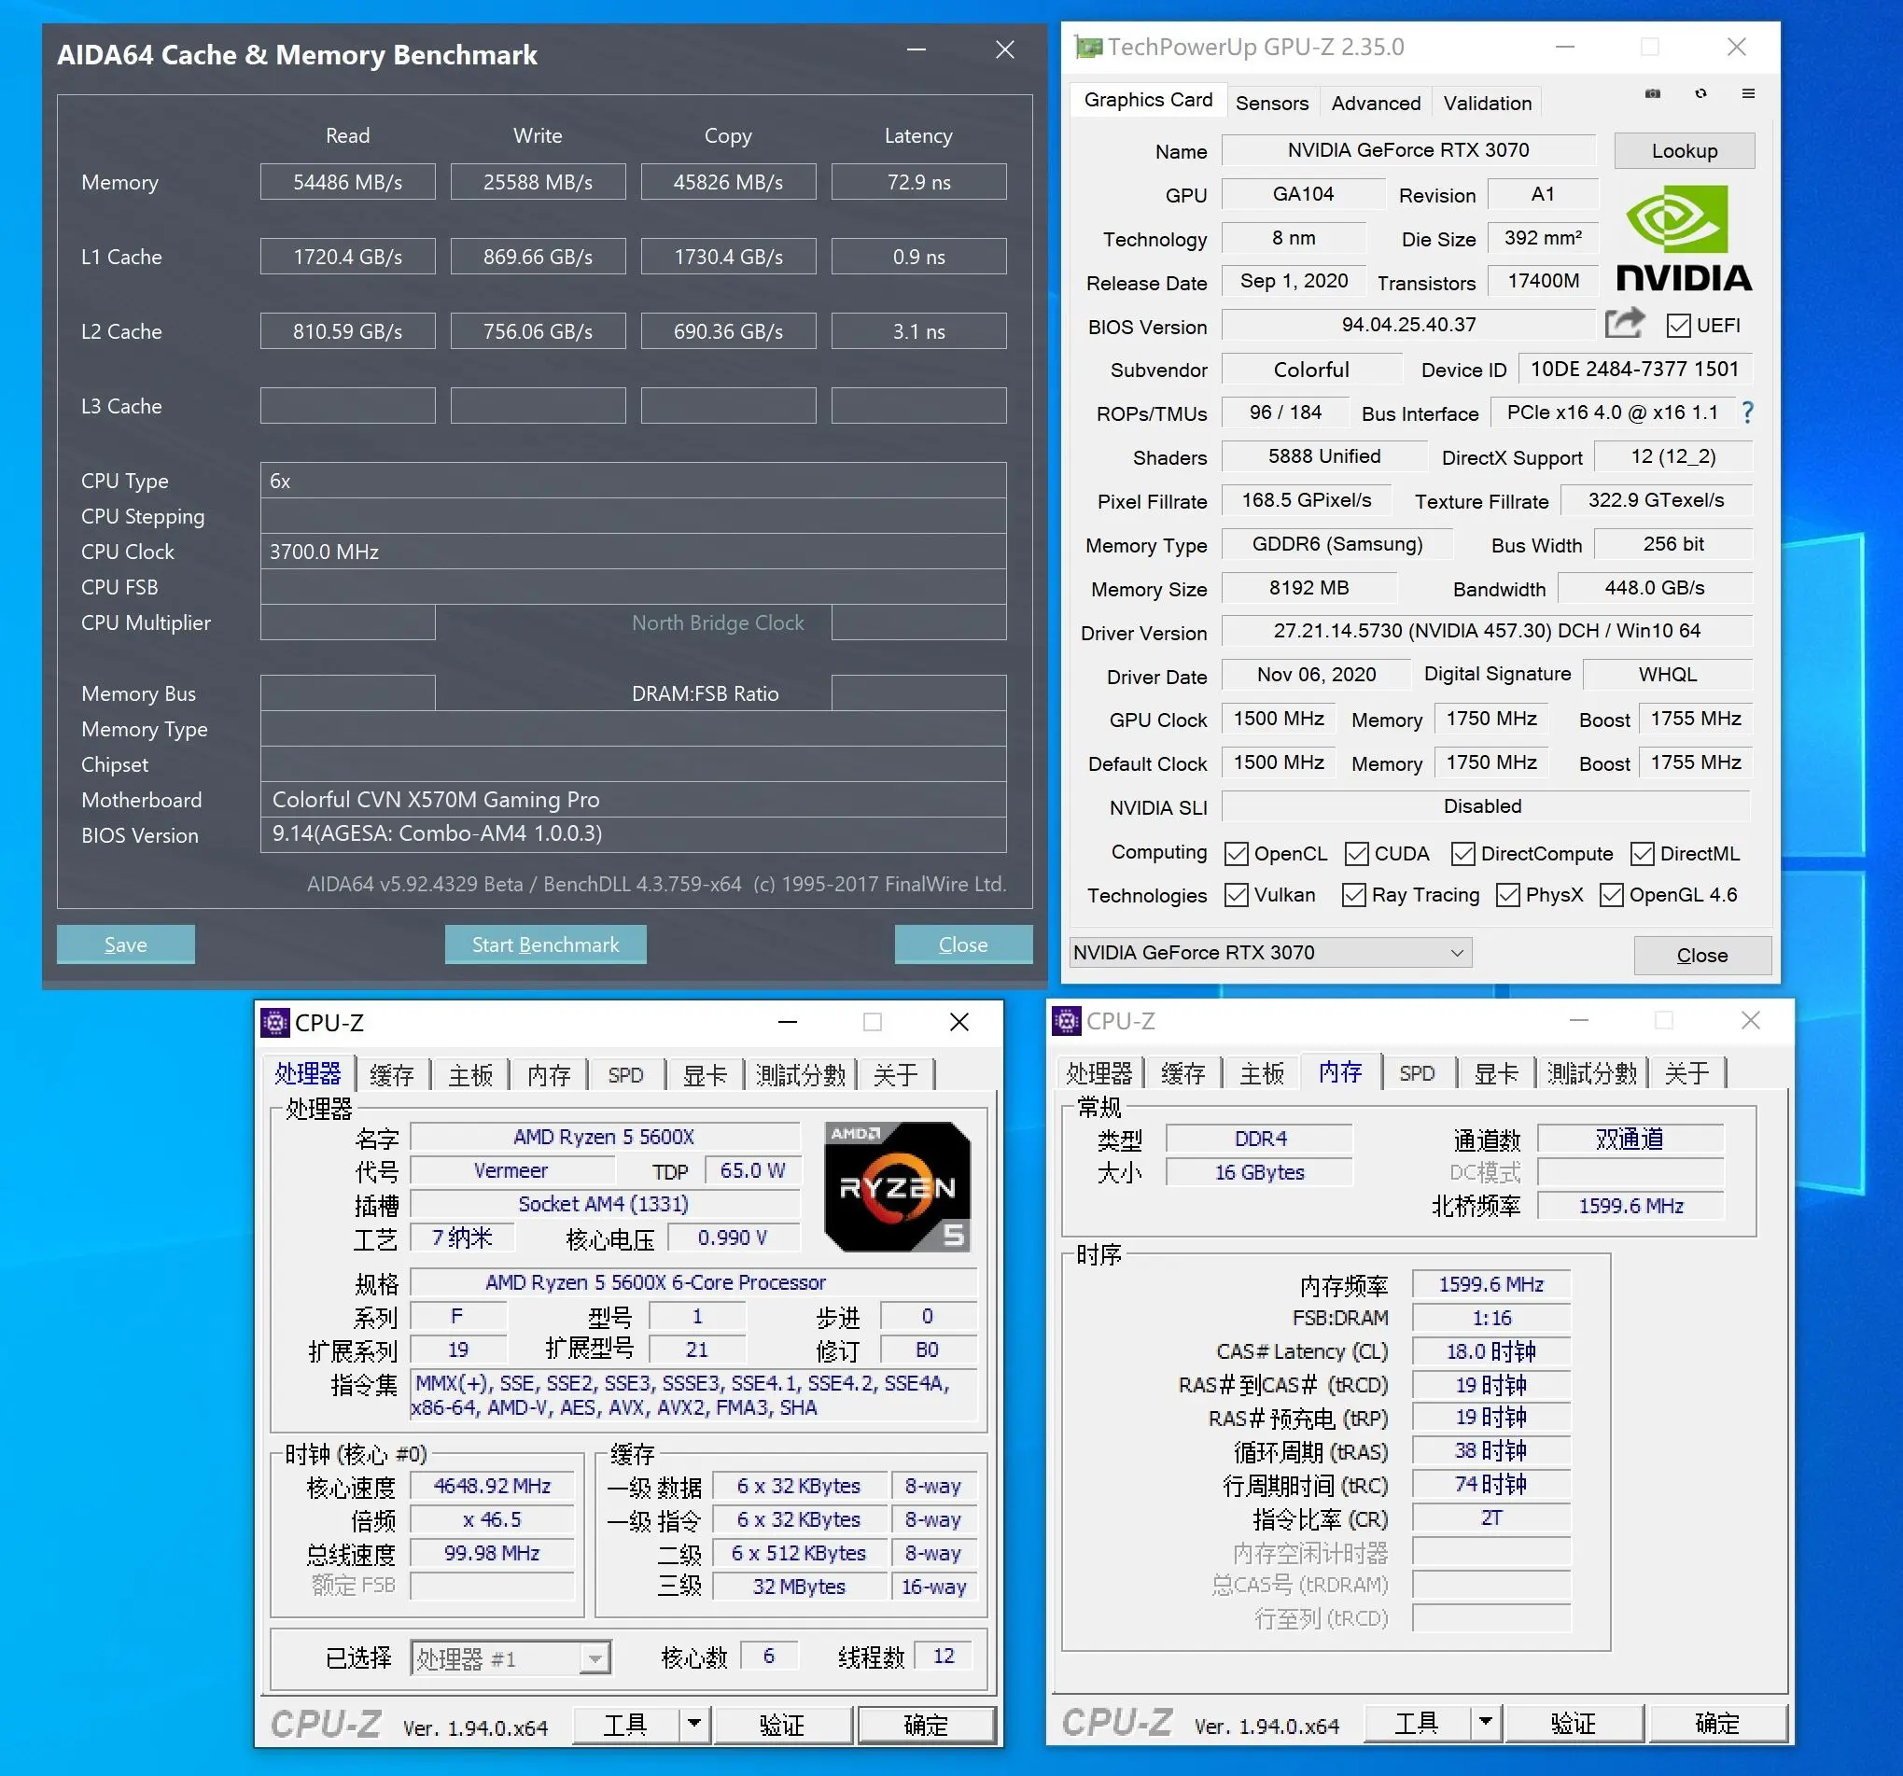Open 缓存 tab in left CPU-Z
Image resolution: width=1903 pixels, height=1776 pixels.
click(391, 1075)
